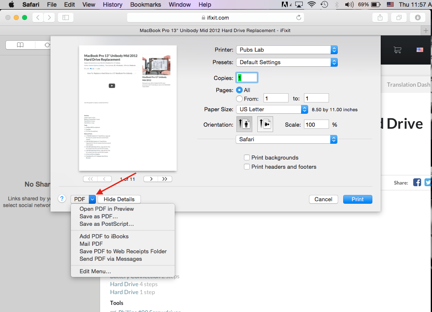
Task: Add a new tab with plus button
Action: 426,30
